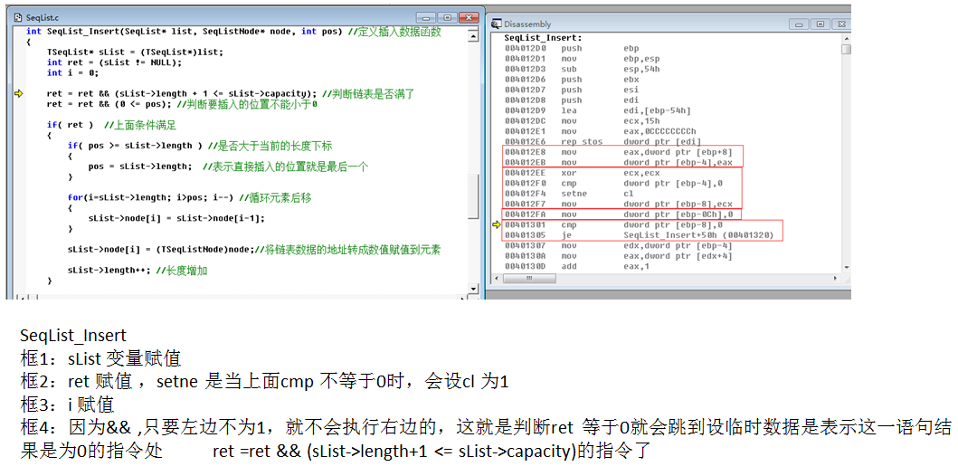
Task: Click the yellow current-line arrow in SeqList.c margin
Action: [19, 93]
